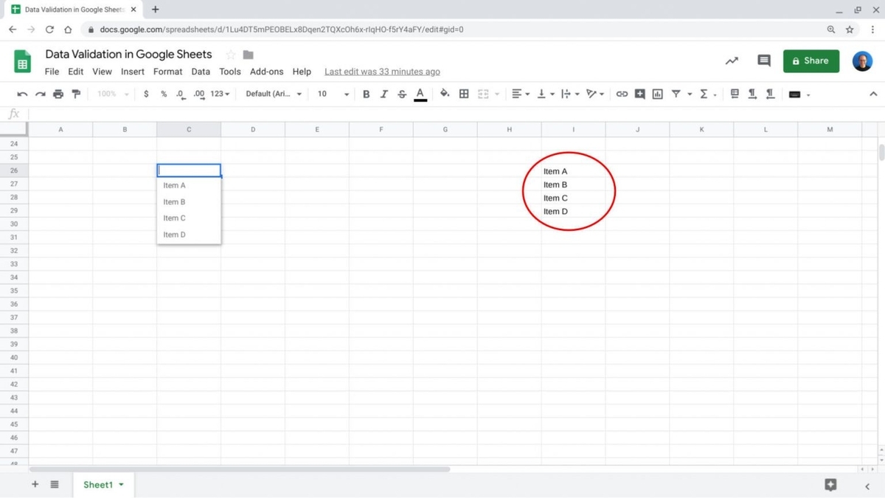
Task: Open the 'Last edit was 33 minutes ago' link
Action: pyautogui.click(x=382, y=72)
